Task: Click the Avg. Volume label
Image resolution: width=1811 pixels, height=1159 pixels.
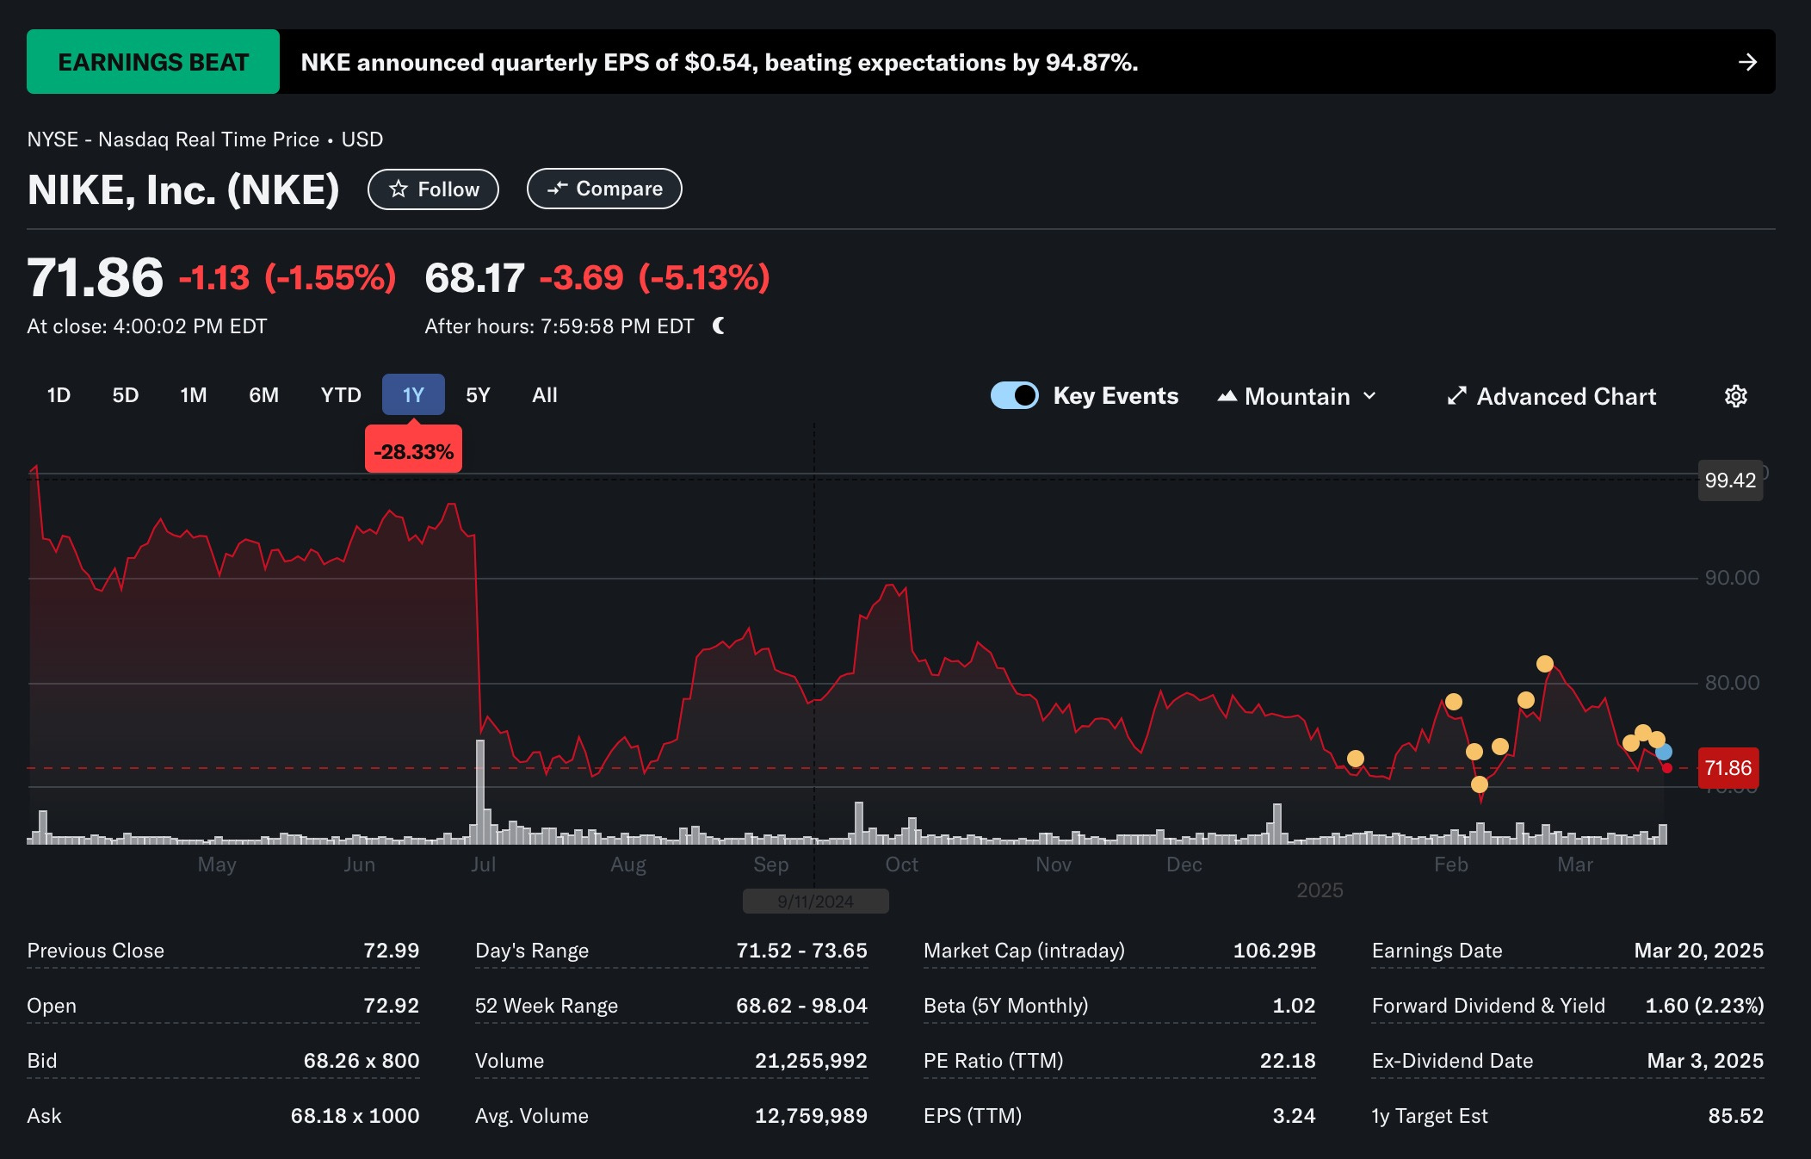Action: (x=532, y=1116)
